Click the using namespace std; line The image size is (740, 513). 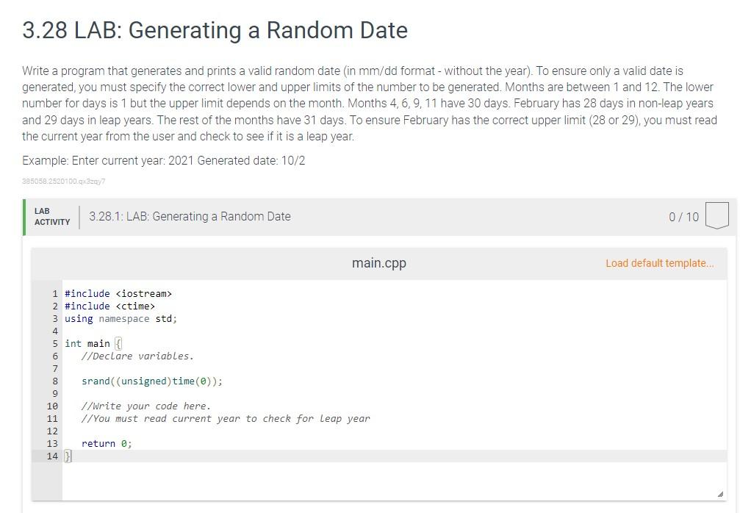[x=121, y=319]
